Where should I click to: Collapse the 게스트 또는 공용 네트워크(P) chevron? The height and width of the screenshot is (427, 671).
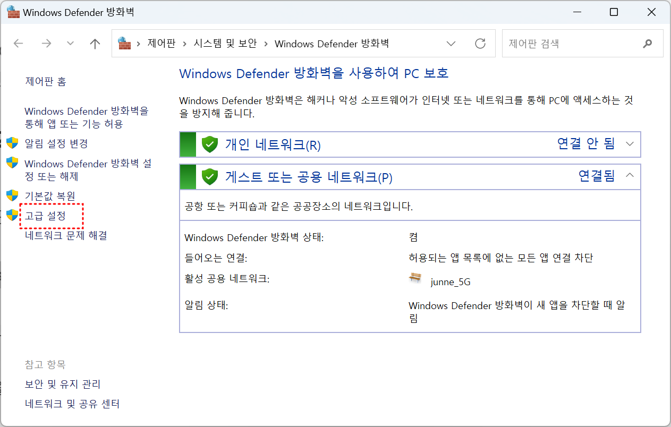630,176
